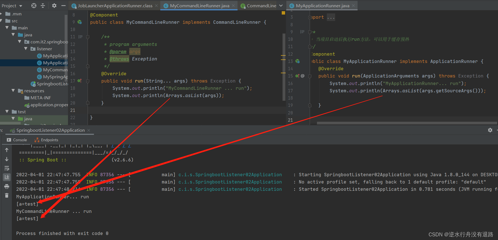Toggle scroll to end in console toolbar
Screen dimensions: 498x240
pyautogui.click(x=7, y=177)
